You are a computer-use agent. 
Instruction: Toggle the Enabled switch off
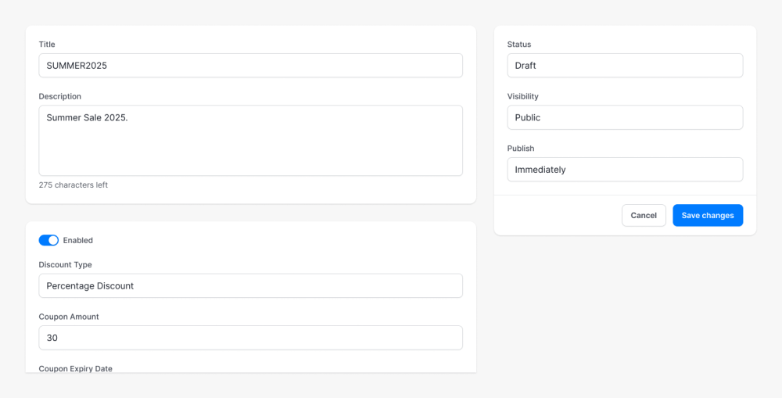click(48, 240)
